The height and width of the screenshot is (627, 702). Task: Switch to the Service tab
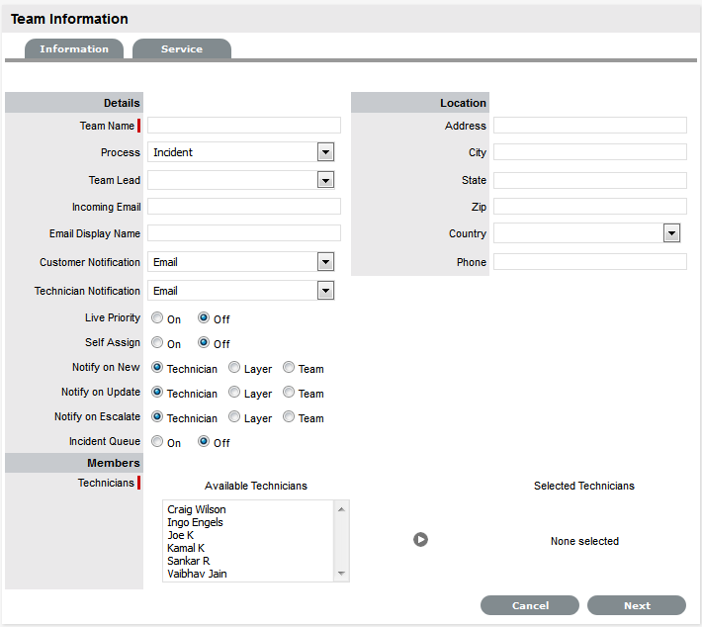click(182, 49)
